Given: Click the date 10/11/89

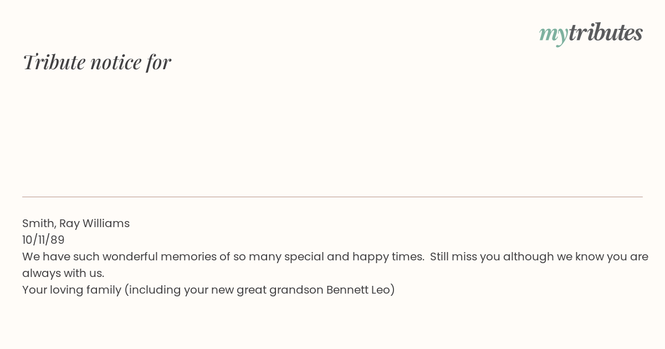Looking at the screenshot, I should 43,240.
